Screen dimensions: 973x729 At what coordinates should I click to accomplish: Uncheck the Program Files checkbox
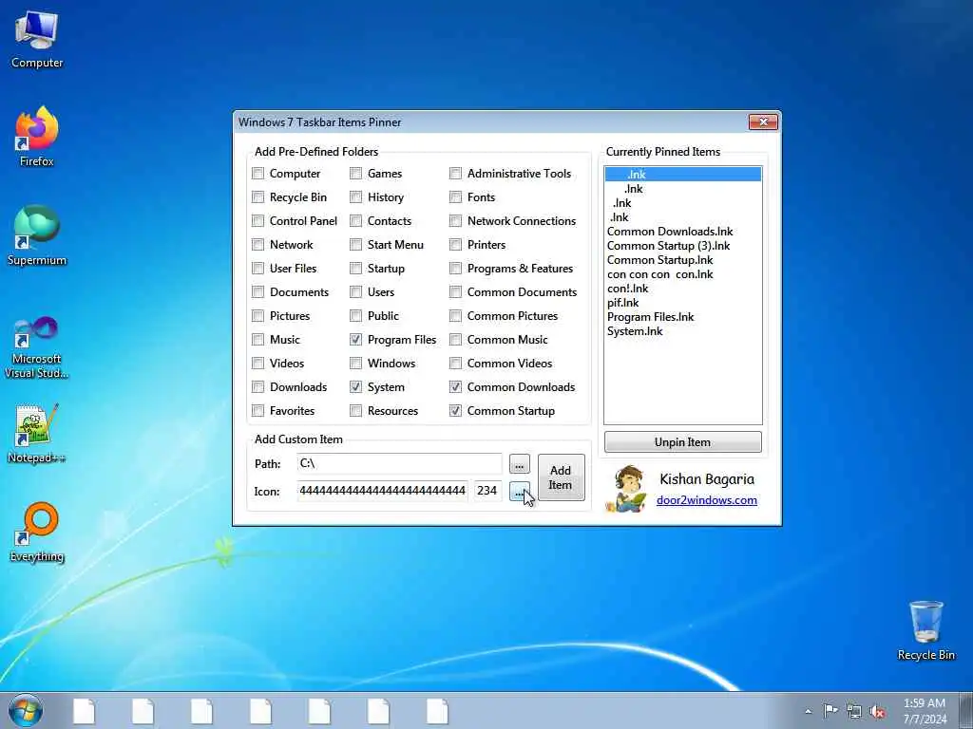click(x=355, y=339)
